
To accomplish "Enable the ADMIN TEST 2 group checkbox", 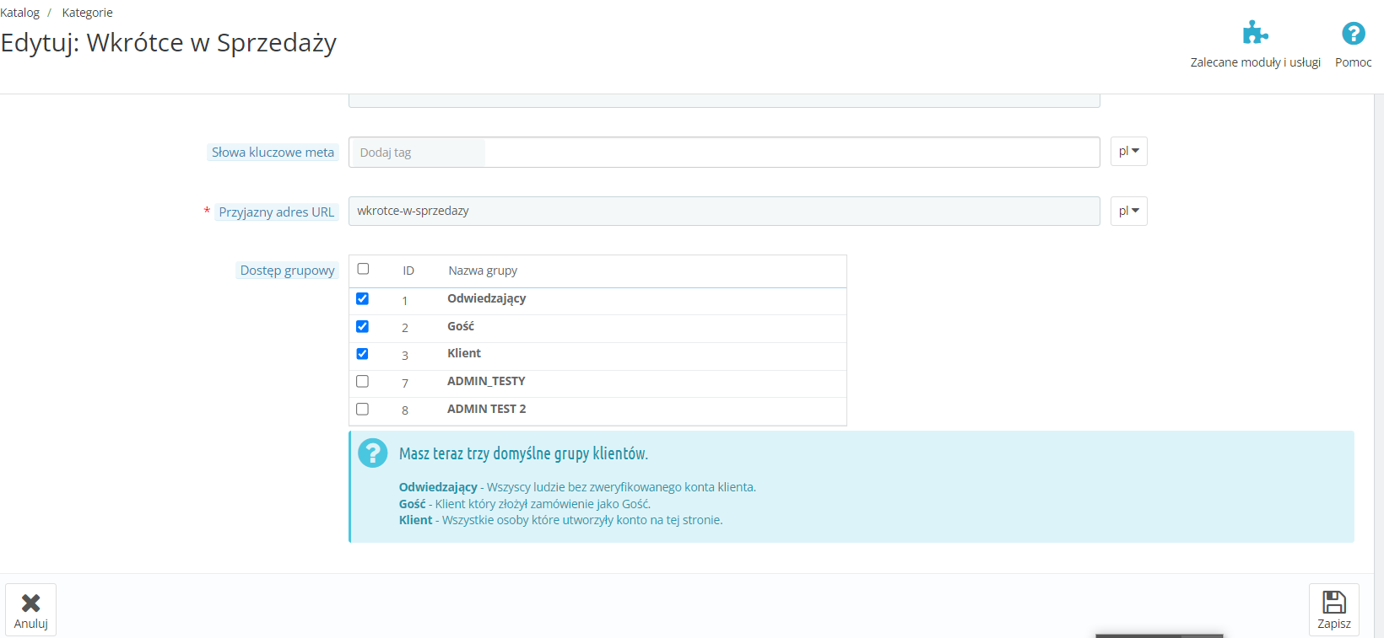I will pyautogui.click(x=362, y=409).
